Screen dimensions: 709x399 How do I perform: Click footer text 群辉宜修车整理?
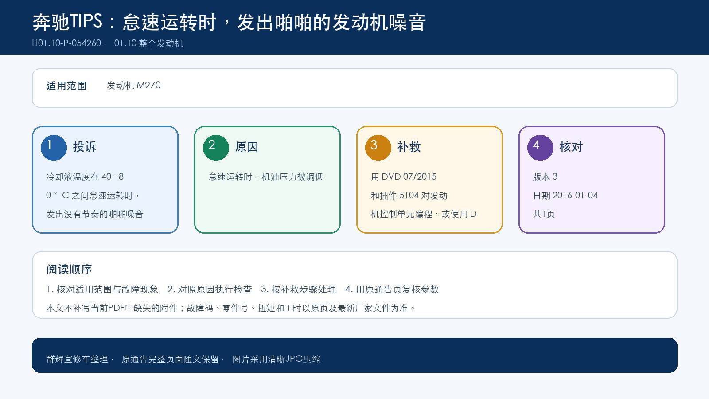pyautogui.click(x=77, y=359)
